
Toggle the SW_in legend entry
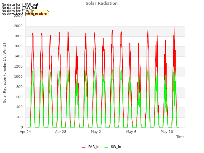113,147
